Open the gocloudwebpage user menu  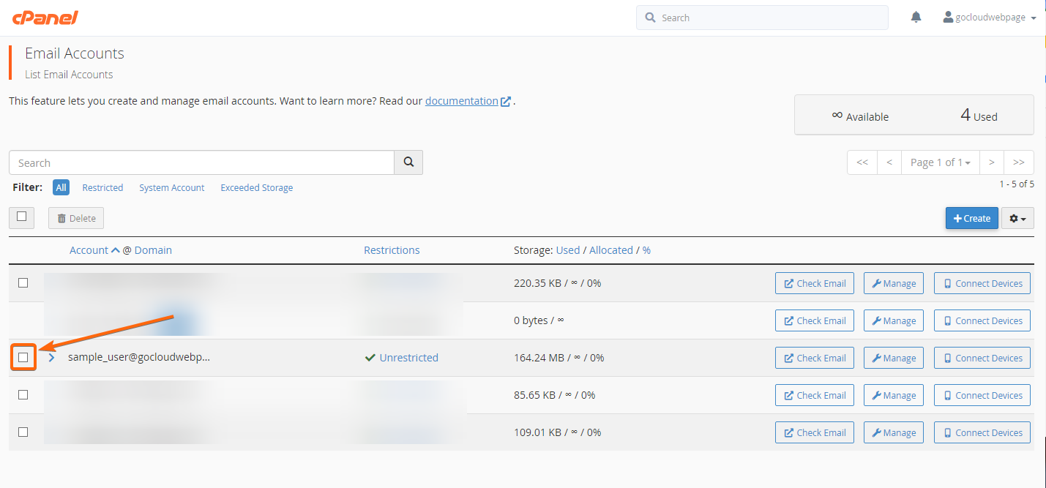coord(990,18)
